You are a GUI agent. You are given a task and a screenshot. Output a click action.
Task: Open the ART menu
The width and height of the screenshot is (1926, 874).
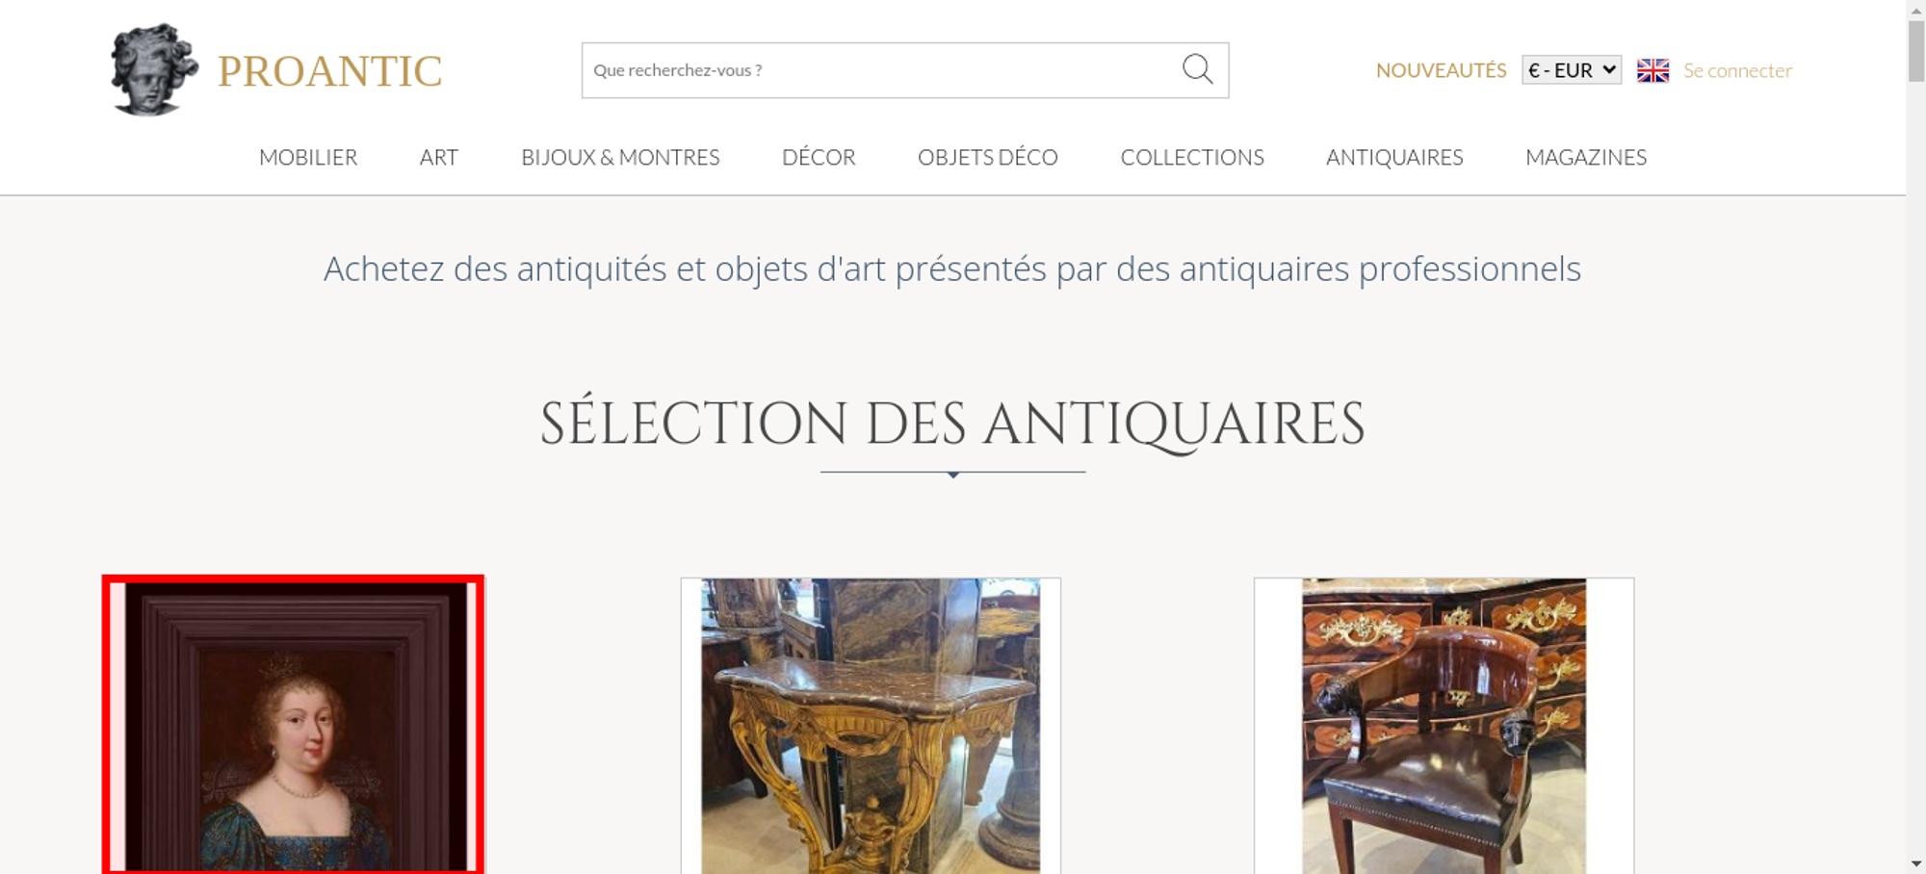(x=439, y=157)
